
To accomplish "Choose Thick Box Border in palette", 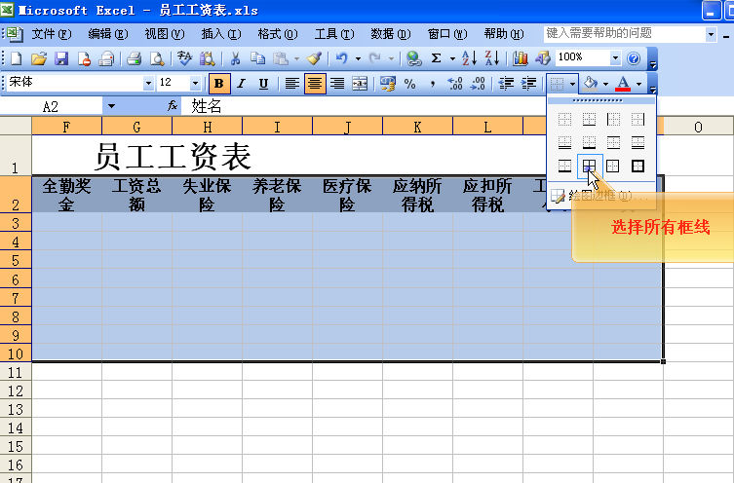I will point(637,166).
